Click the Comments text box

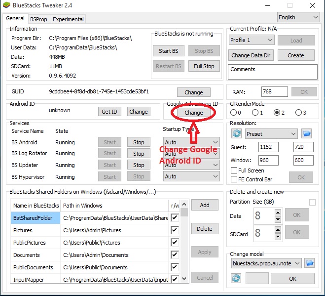(x=273, y=72)
